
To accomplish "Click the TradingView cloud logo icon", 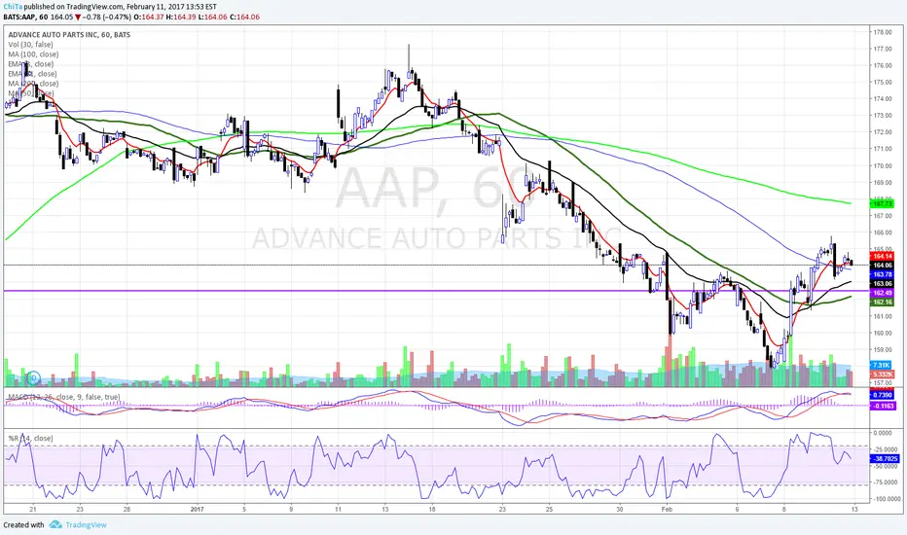I will pyautogui.click(x=55, y=524).
